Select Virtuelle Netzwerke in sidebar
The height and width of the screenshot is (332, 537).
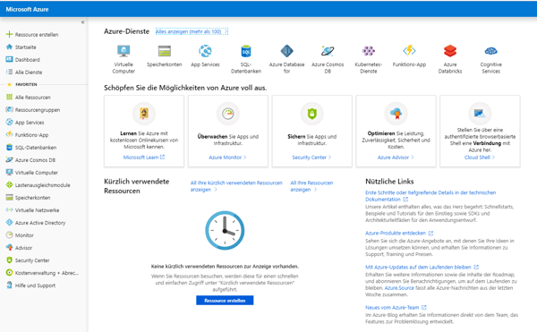37,210
